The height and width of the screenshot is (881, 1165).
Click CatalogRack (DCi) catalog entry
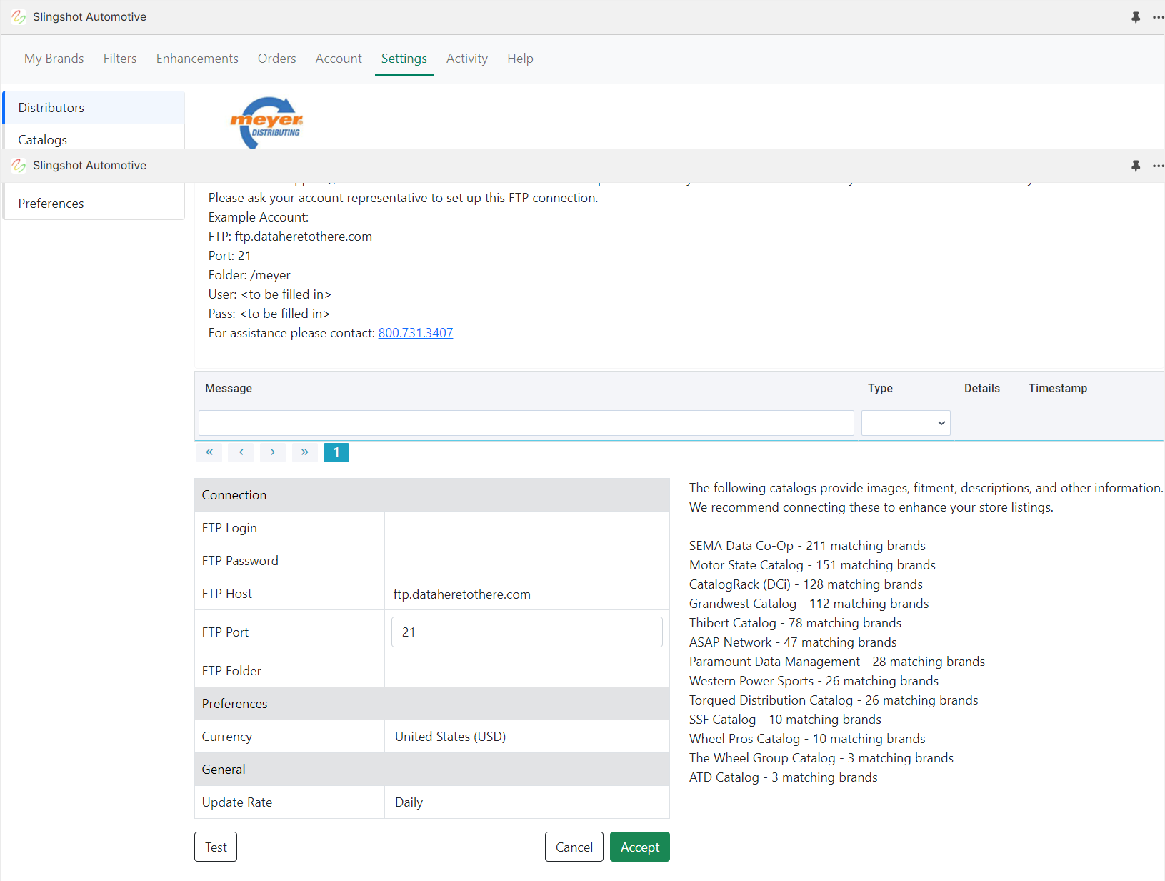click(x=806, y=584)
